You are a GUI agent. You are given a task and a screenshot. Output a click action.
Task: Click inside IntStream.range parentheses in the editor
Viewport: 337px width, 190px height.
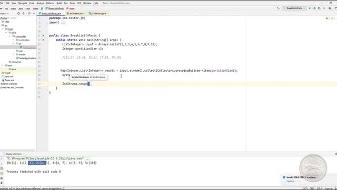[88, 84]
